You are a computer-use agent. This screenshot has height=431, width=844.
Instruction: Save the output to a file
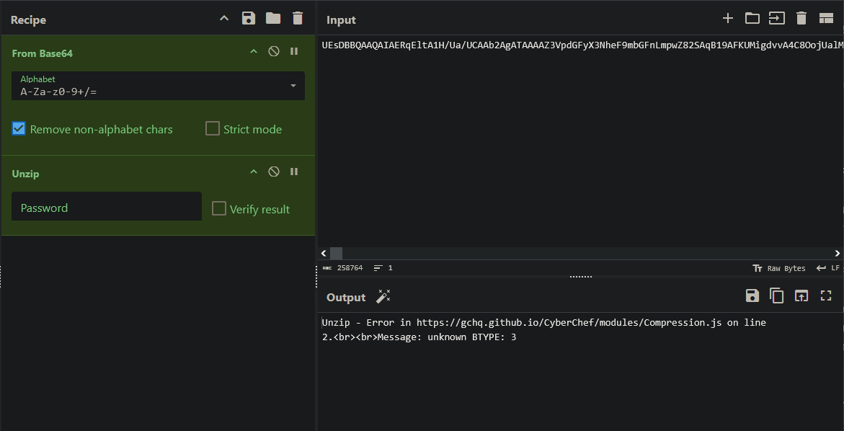tap(752, 296)
